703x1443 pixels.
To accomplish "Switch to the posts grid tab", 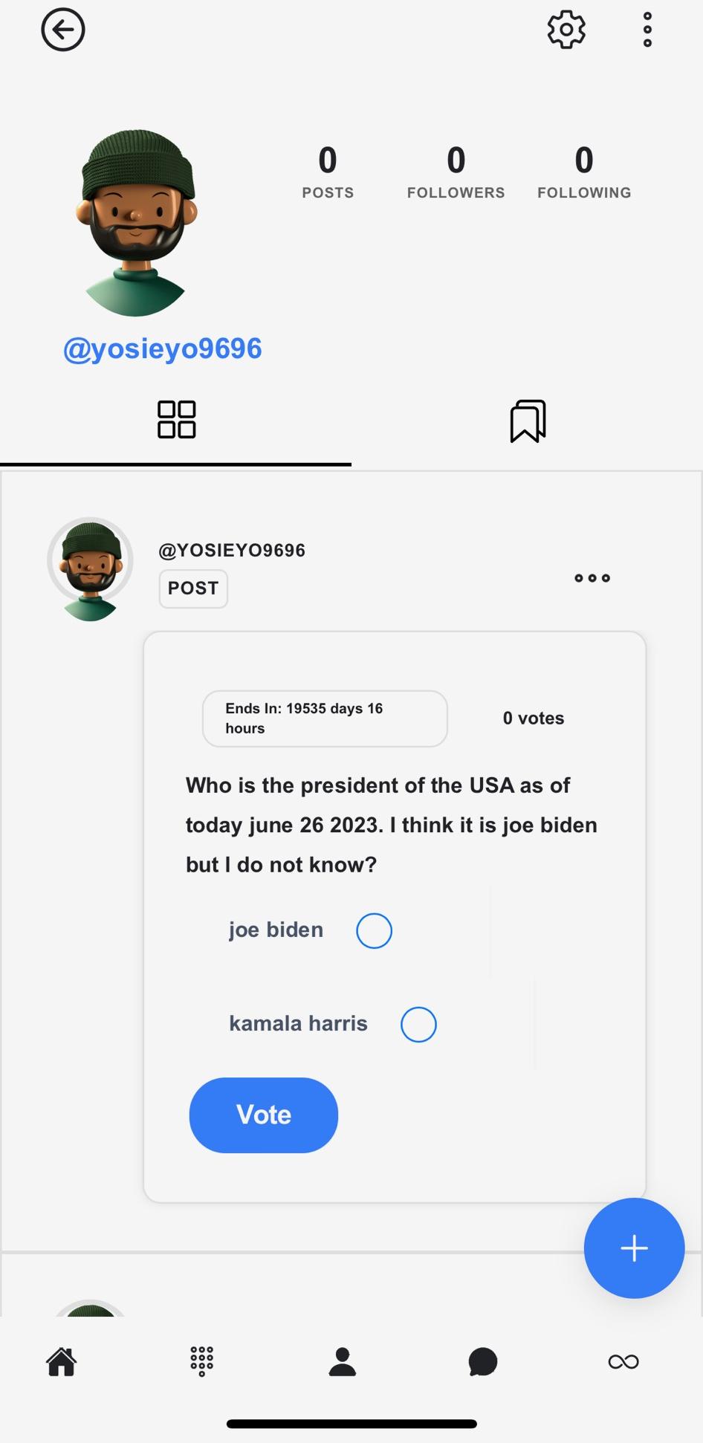I will [176, 420].
